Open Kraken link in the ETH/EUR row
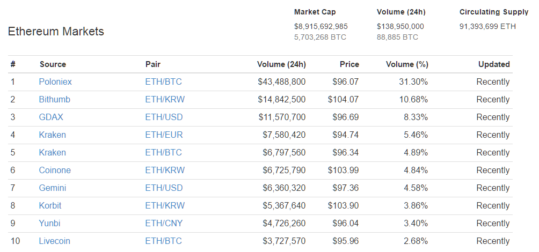This screenshot has height=252, width=539. click(52, 135)
